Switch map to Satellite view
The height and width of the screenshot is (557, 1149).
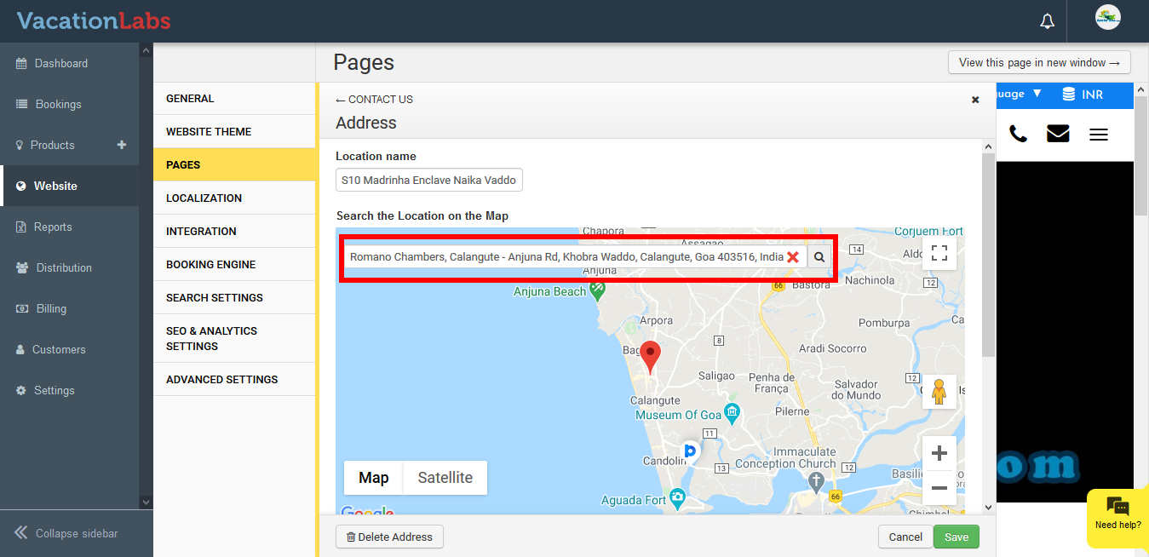445,478
